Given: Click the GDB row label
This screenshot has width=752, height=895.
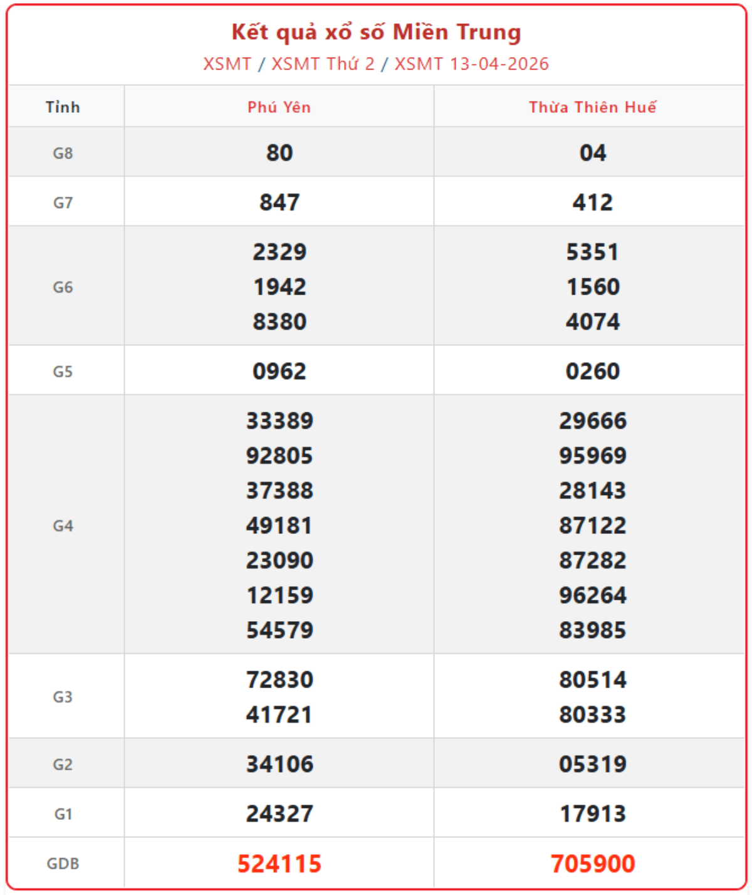Looking at the screenshot, I should pos(63,864).
